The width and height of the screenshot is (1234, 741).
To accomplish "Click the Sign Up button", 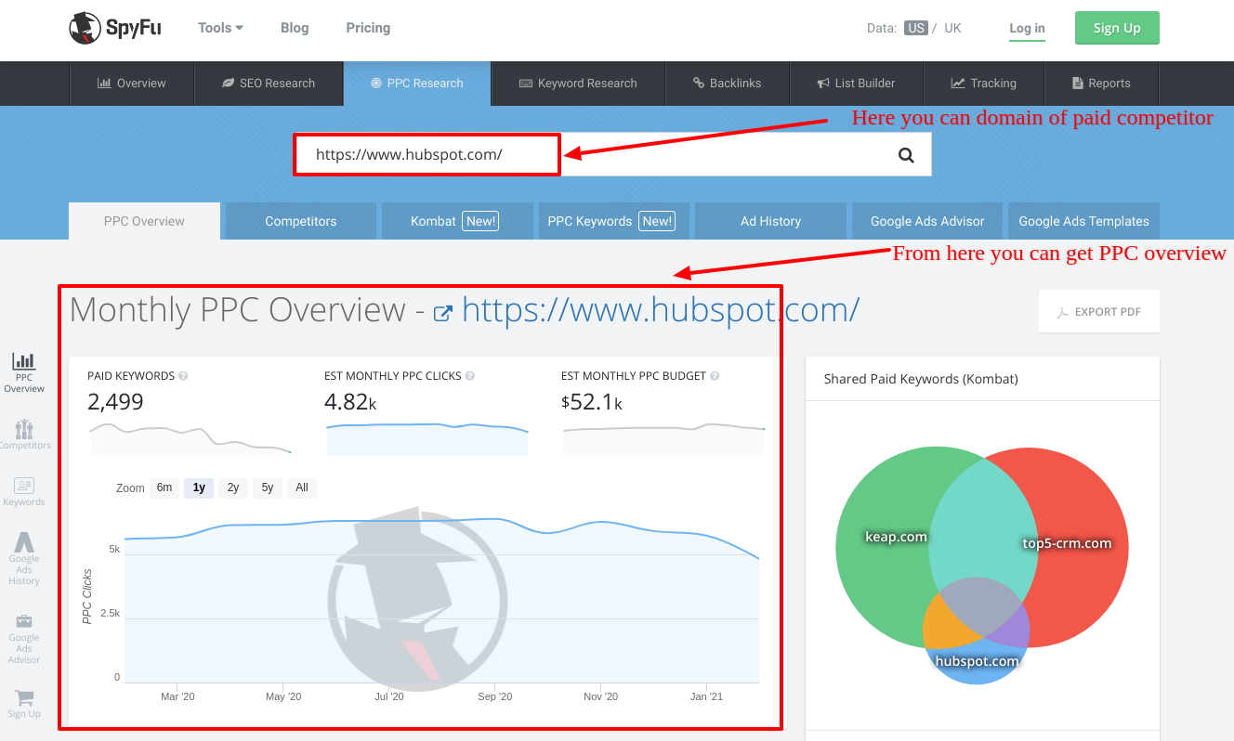I will tap(1117, 28).
